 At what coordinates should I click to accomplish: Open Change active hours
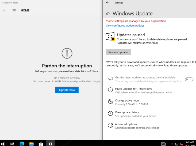tap(127, 100)
